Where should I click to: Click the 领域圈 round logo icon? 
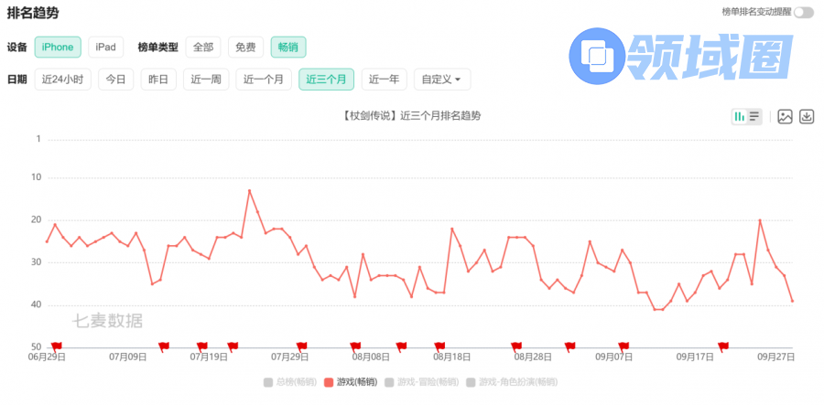pyautogui.click(x=598, y=55)
